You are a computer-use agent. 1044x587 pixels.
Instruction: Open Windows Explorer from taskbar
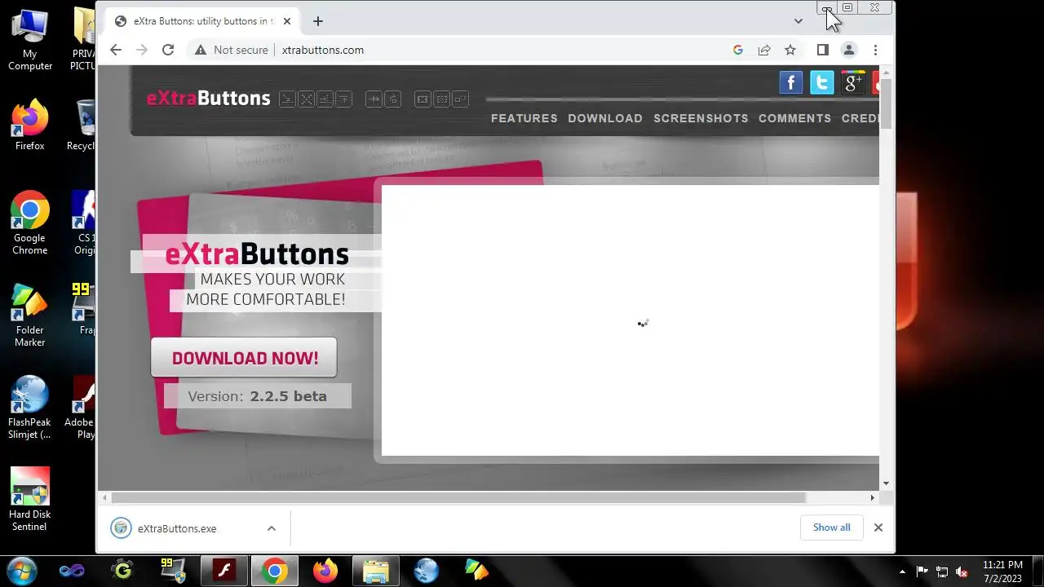tap(376, 571)
